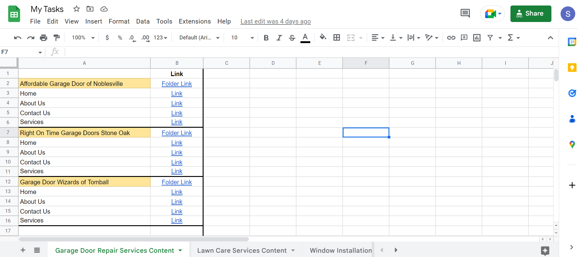The width and height of the screenshot is (578, 257).
Task: Get add-ons with plus icon
Action: (x=572, y=185)
